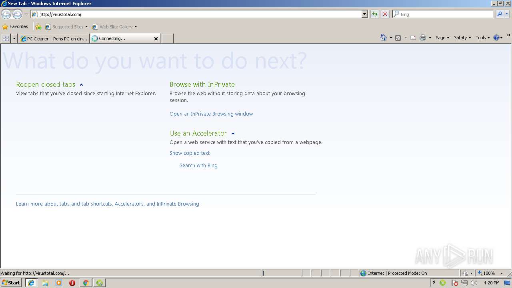The height and width of the screenshot is (288, 512).
Task: Click the Action Center flag tray icon
Action: point(455,283)
